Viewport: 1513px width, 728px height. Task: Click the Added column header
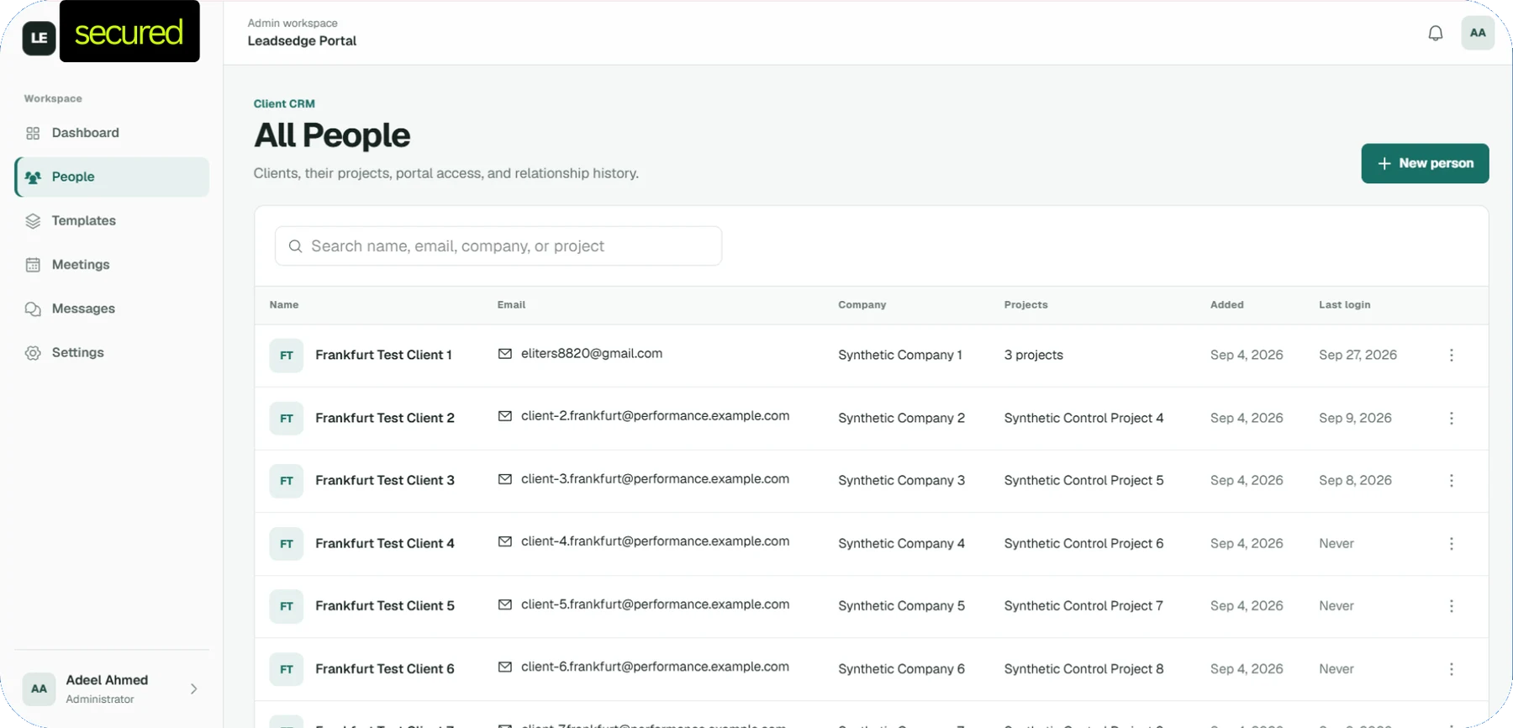1227,305
